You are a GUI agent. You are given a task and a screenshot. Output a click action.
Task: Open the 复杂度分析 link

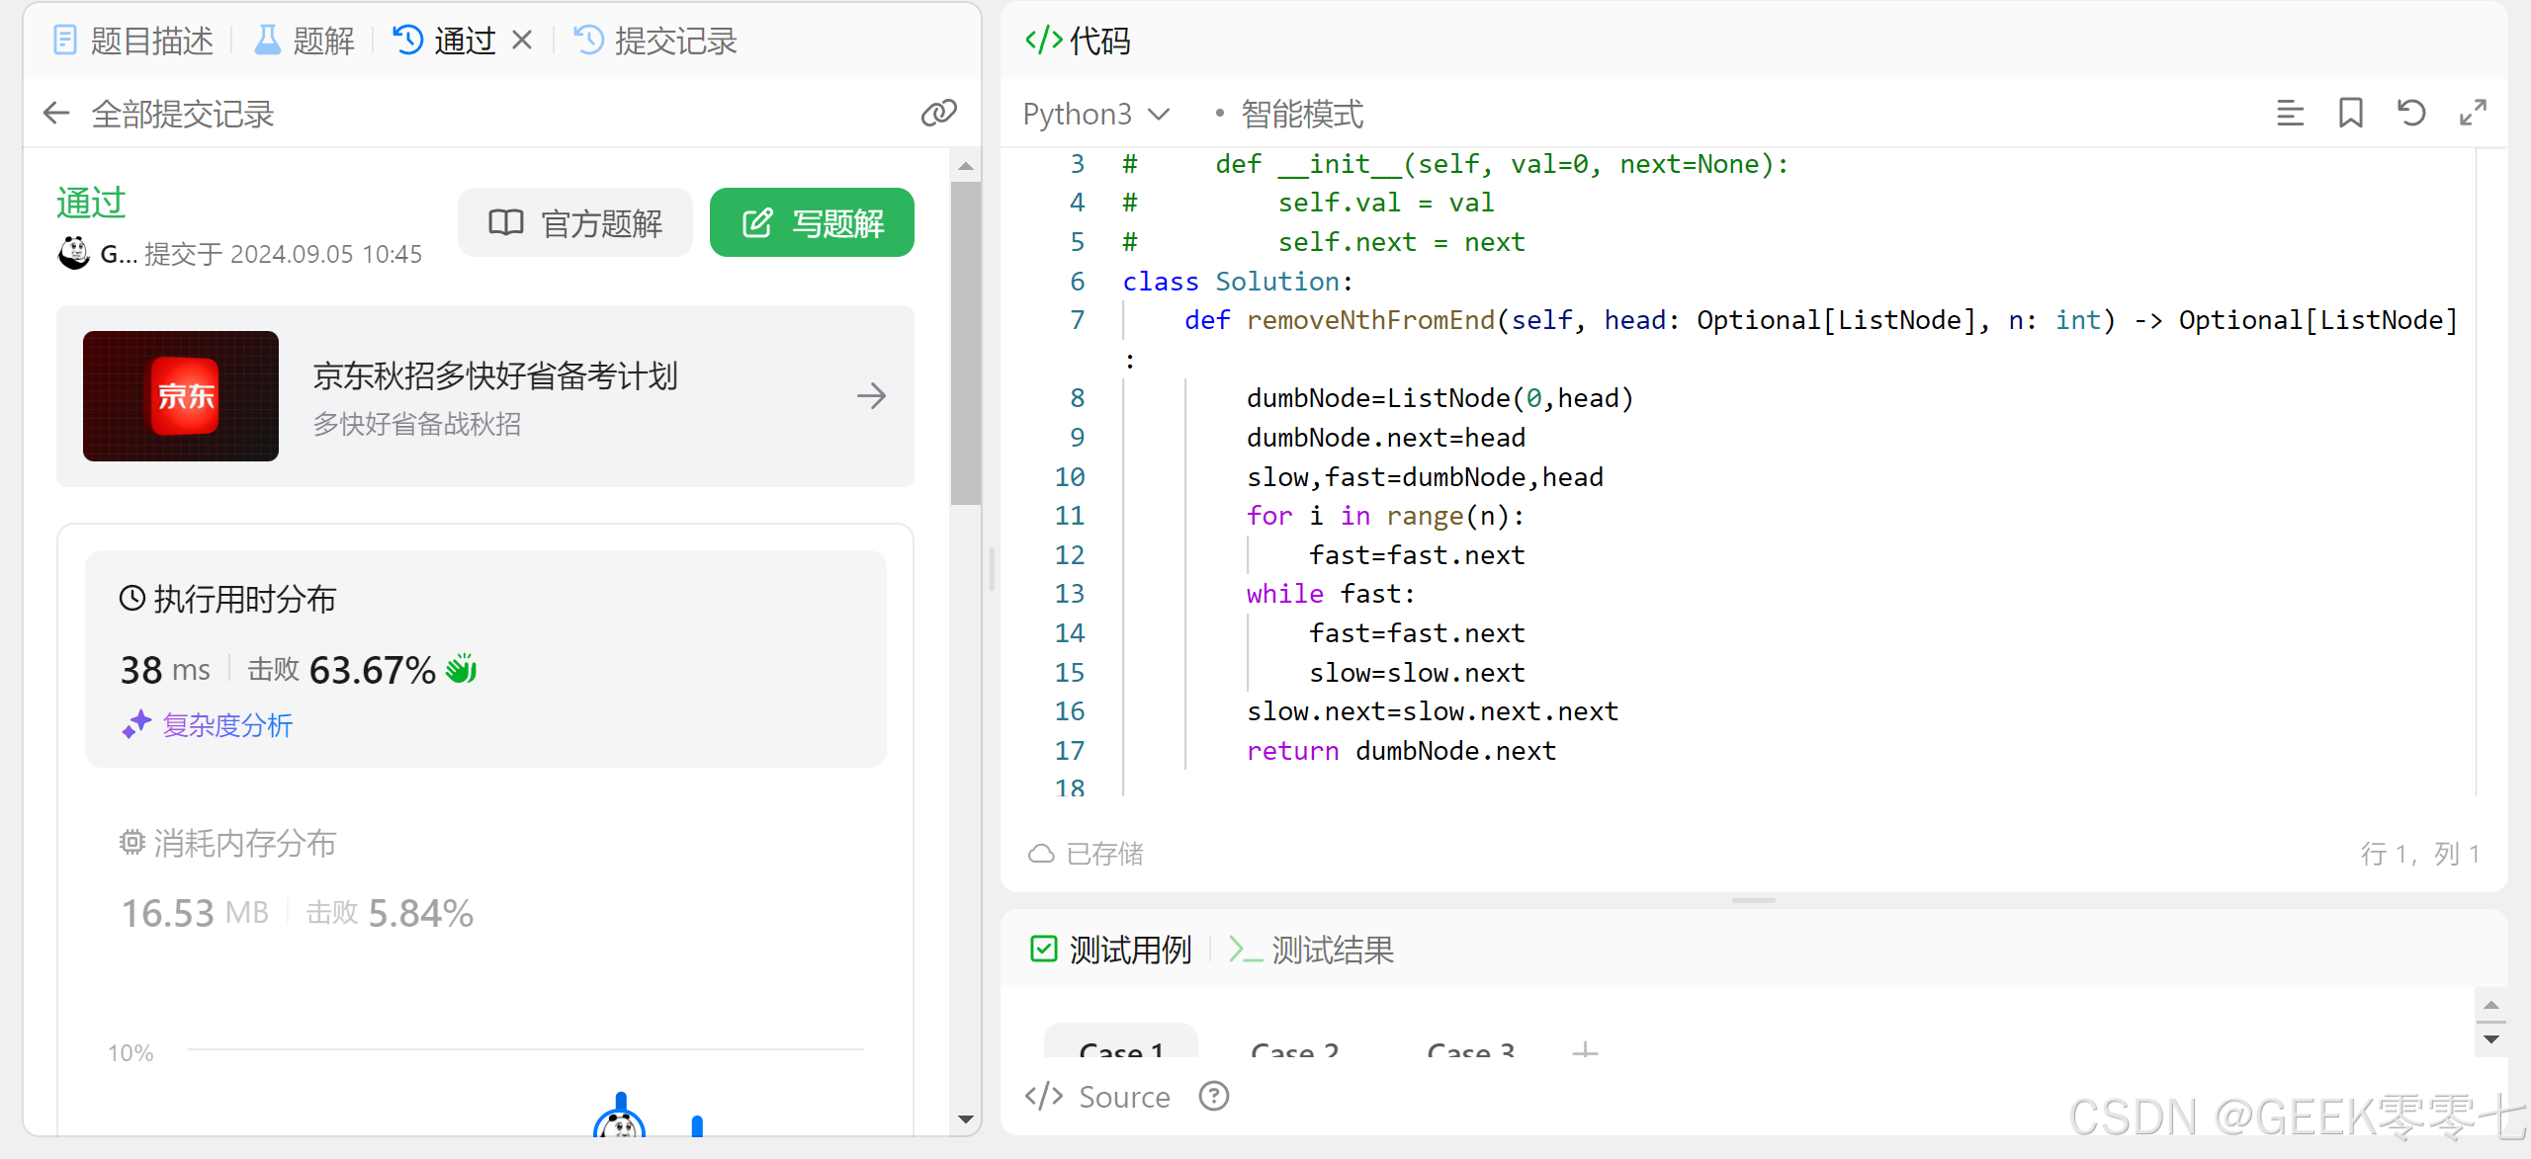point(226,726)
